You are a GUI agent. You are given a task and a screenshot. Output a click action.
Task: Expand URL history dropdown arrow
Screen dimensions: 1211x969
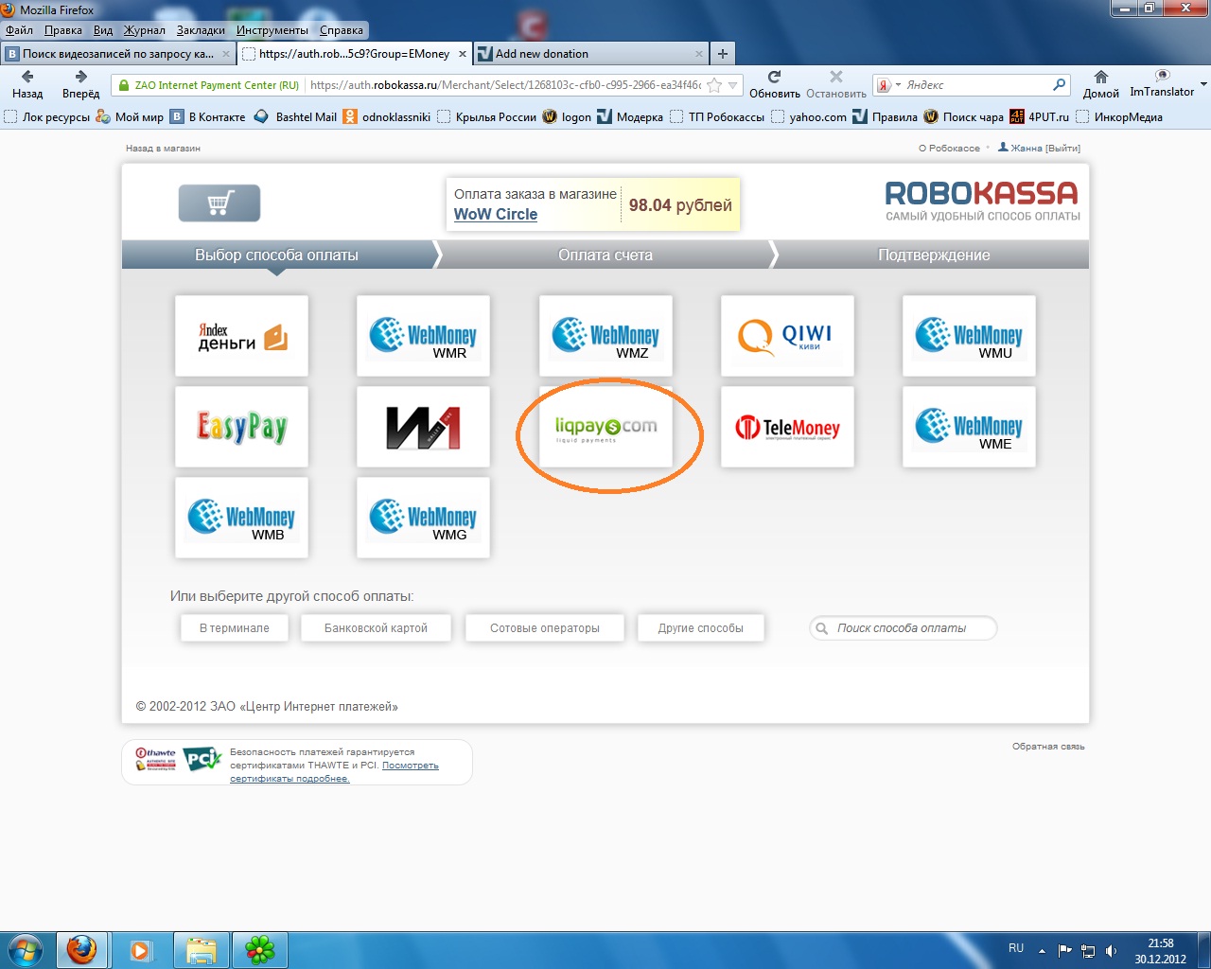(732, 85)
